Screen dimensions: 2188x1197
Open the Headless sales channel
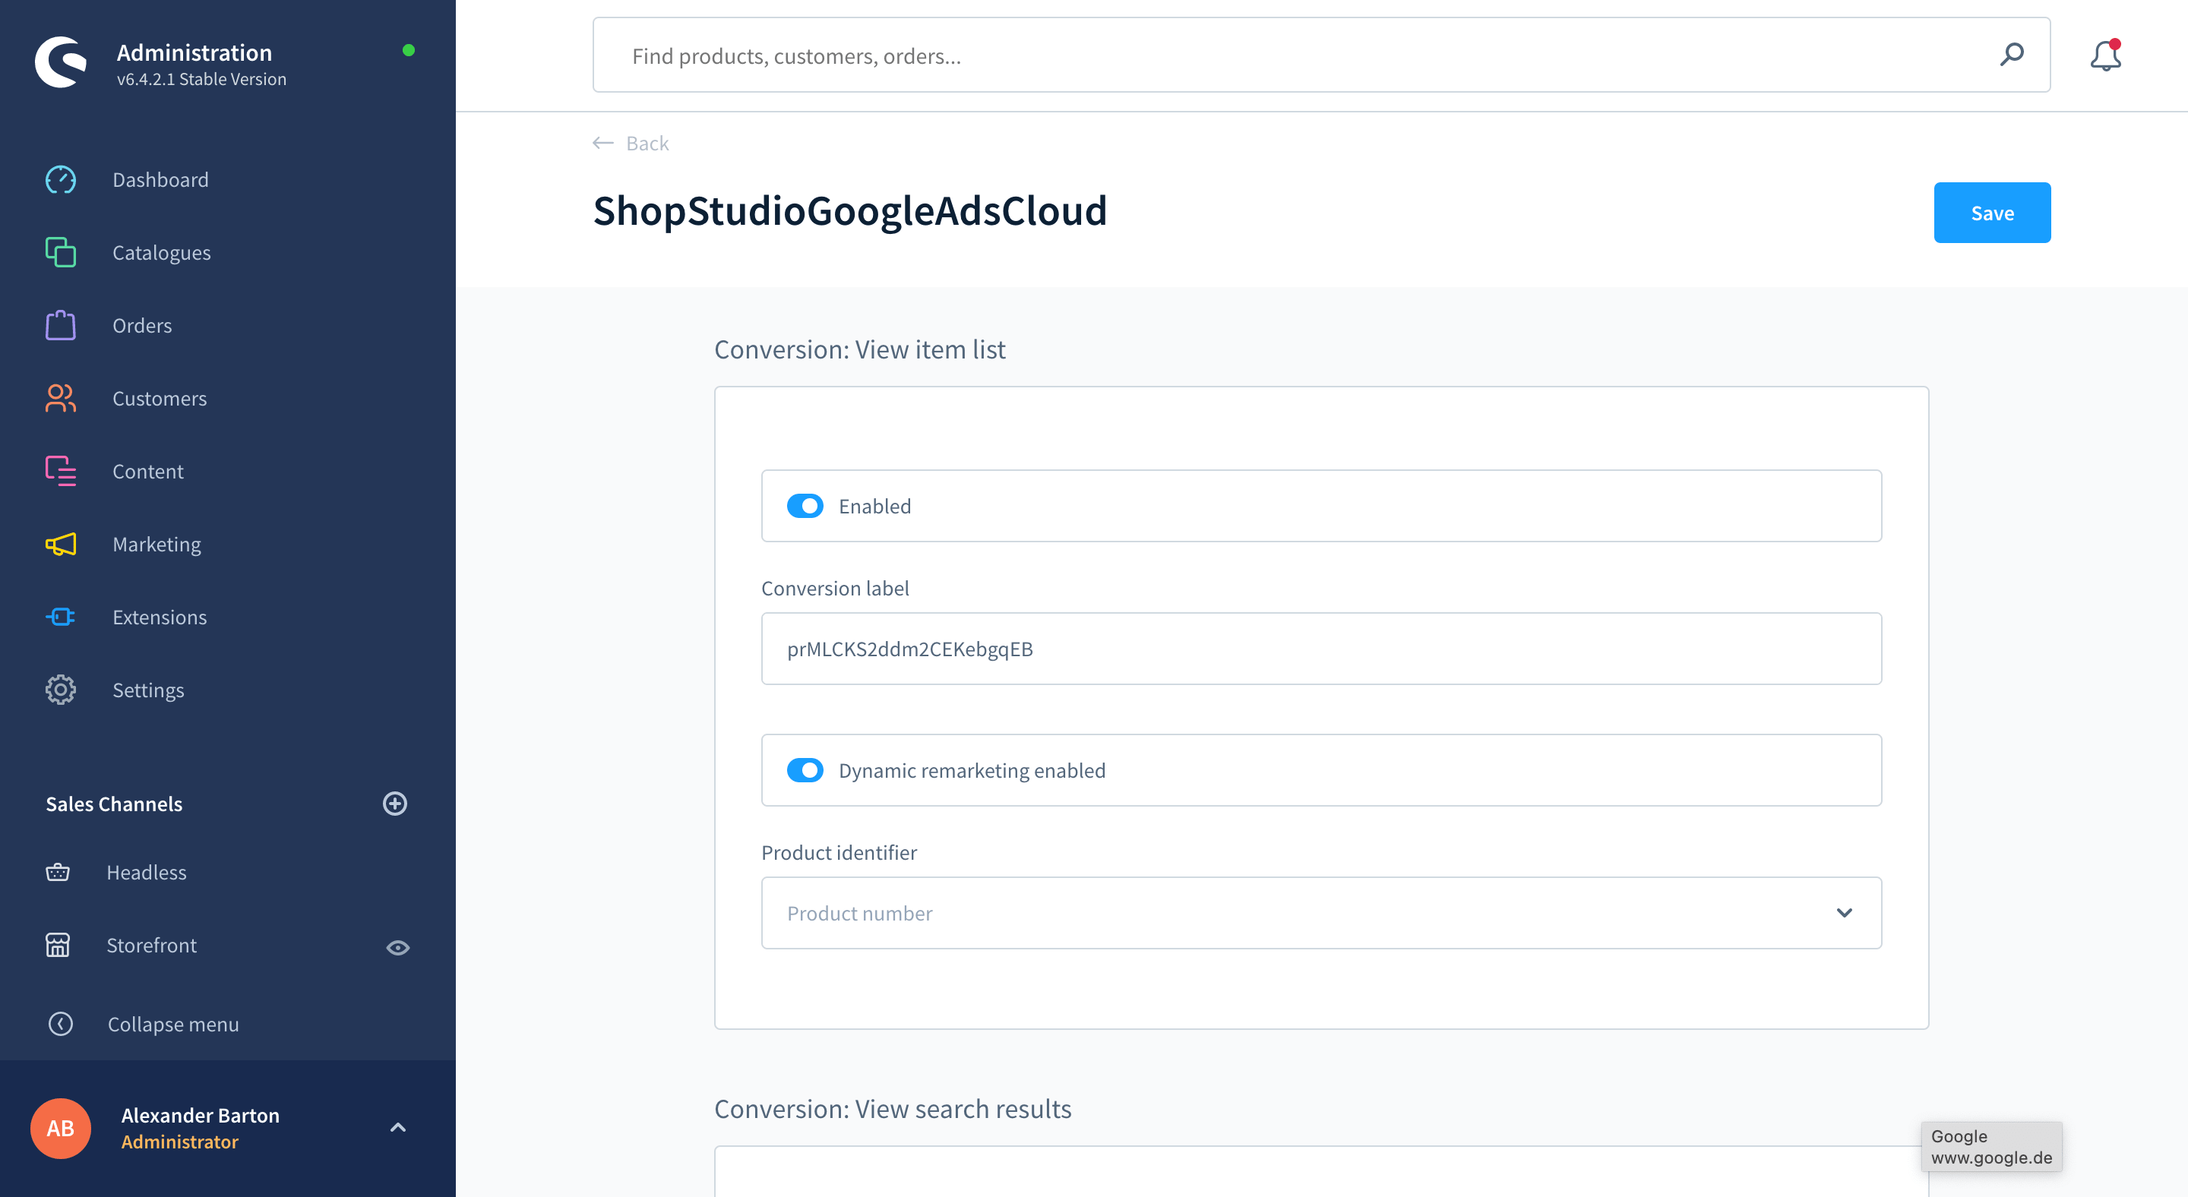coord(146,873)
